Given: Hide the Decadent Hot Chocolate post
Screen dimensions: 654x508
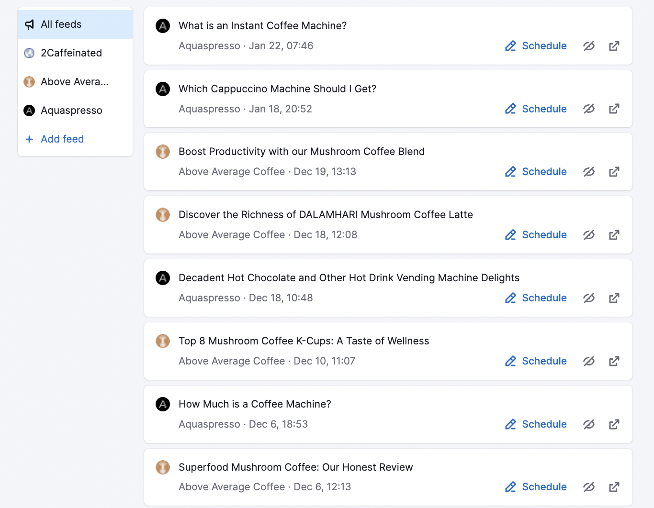Looking at the screenshot, I should (x=589, y=298).
